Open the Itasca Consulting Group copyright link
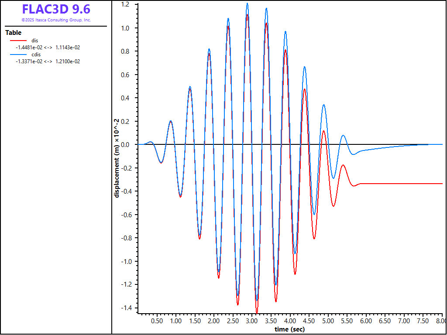 tap(56, 20)
